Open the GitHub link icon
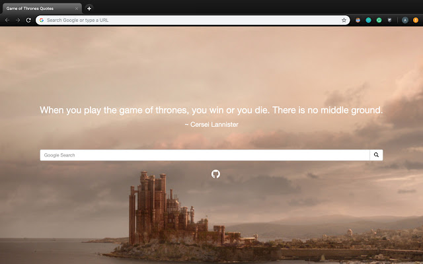Screen dimensions: 423x264 [x=215, y=174]
